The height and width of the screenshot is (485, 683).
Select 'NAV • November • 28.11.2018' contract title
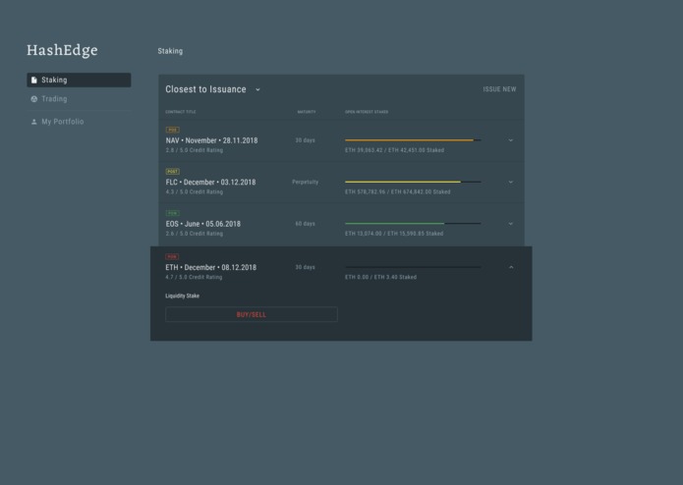pyautogui.click(x=211, y=140)
